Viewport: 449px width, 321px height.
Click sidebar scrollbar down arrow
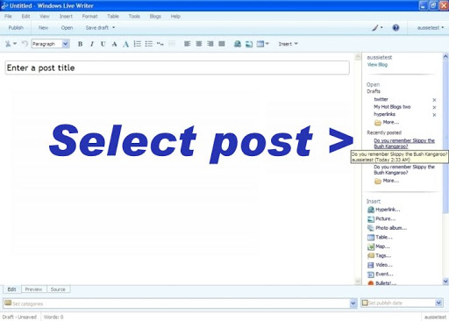click(445, 282)
